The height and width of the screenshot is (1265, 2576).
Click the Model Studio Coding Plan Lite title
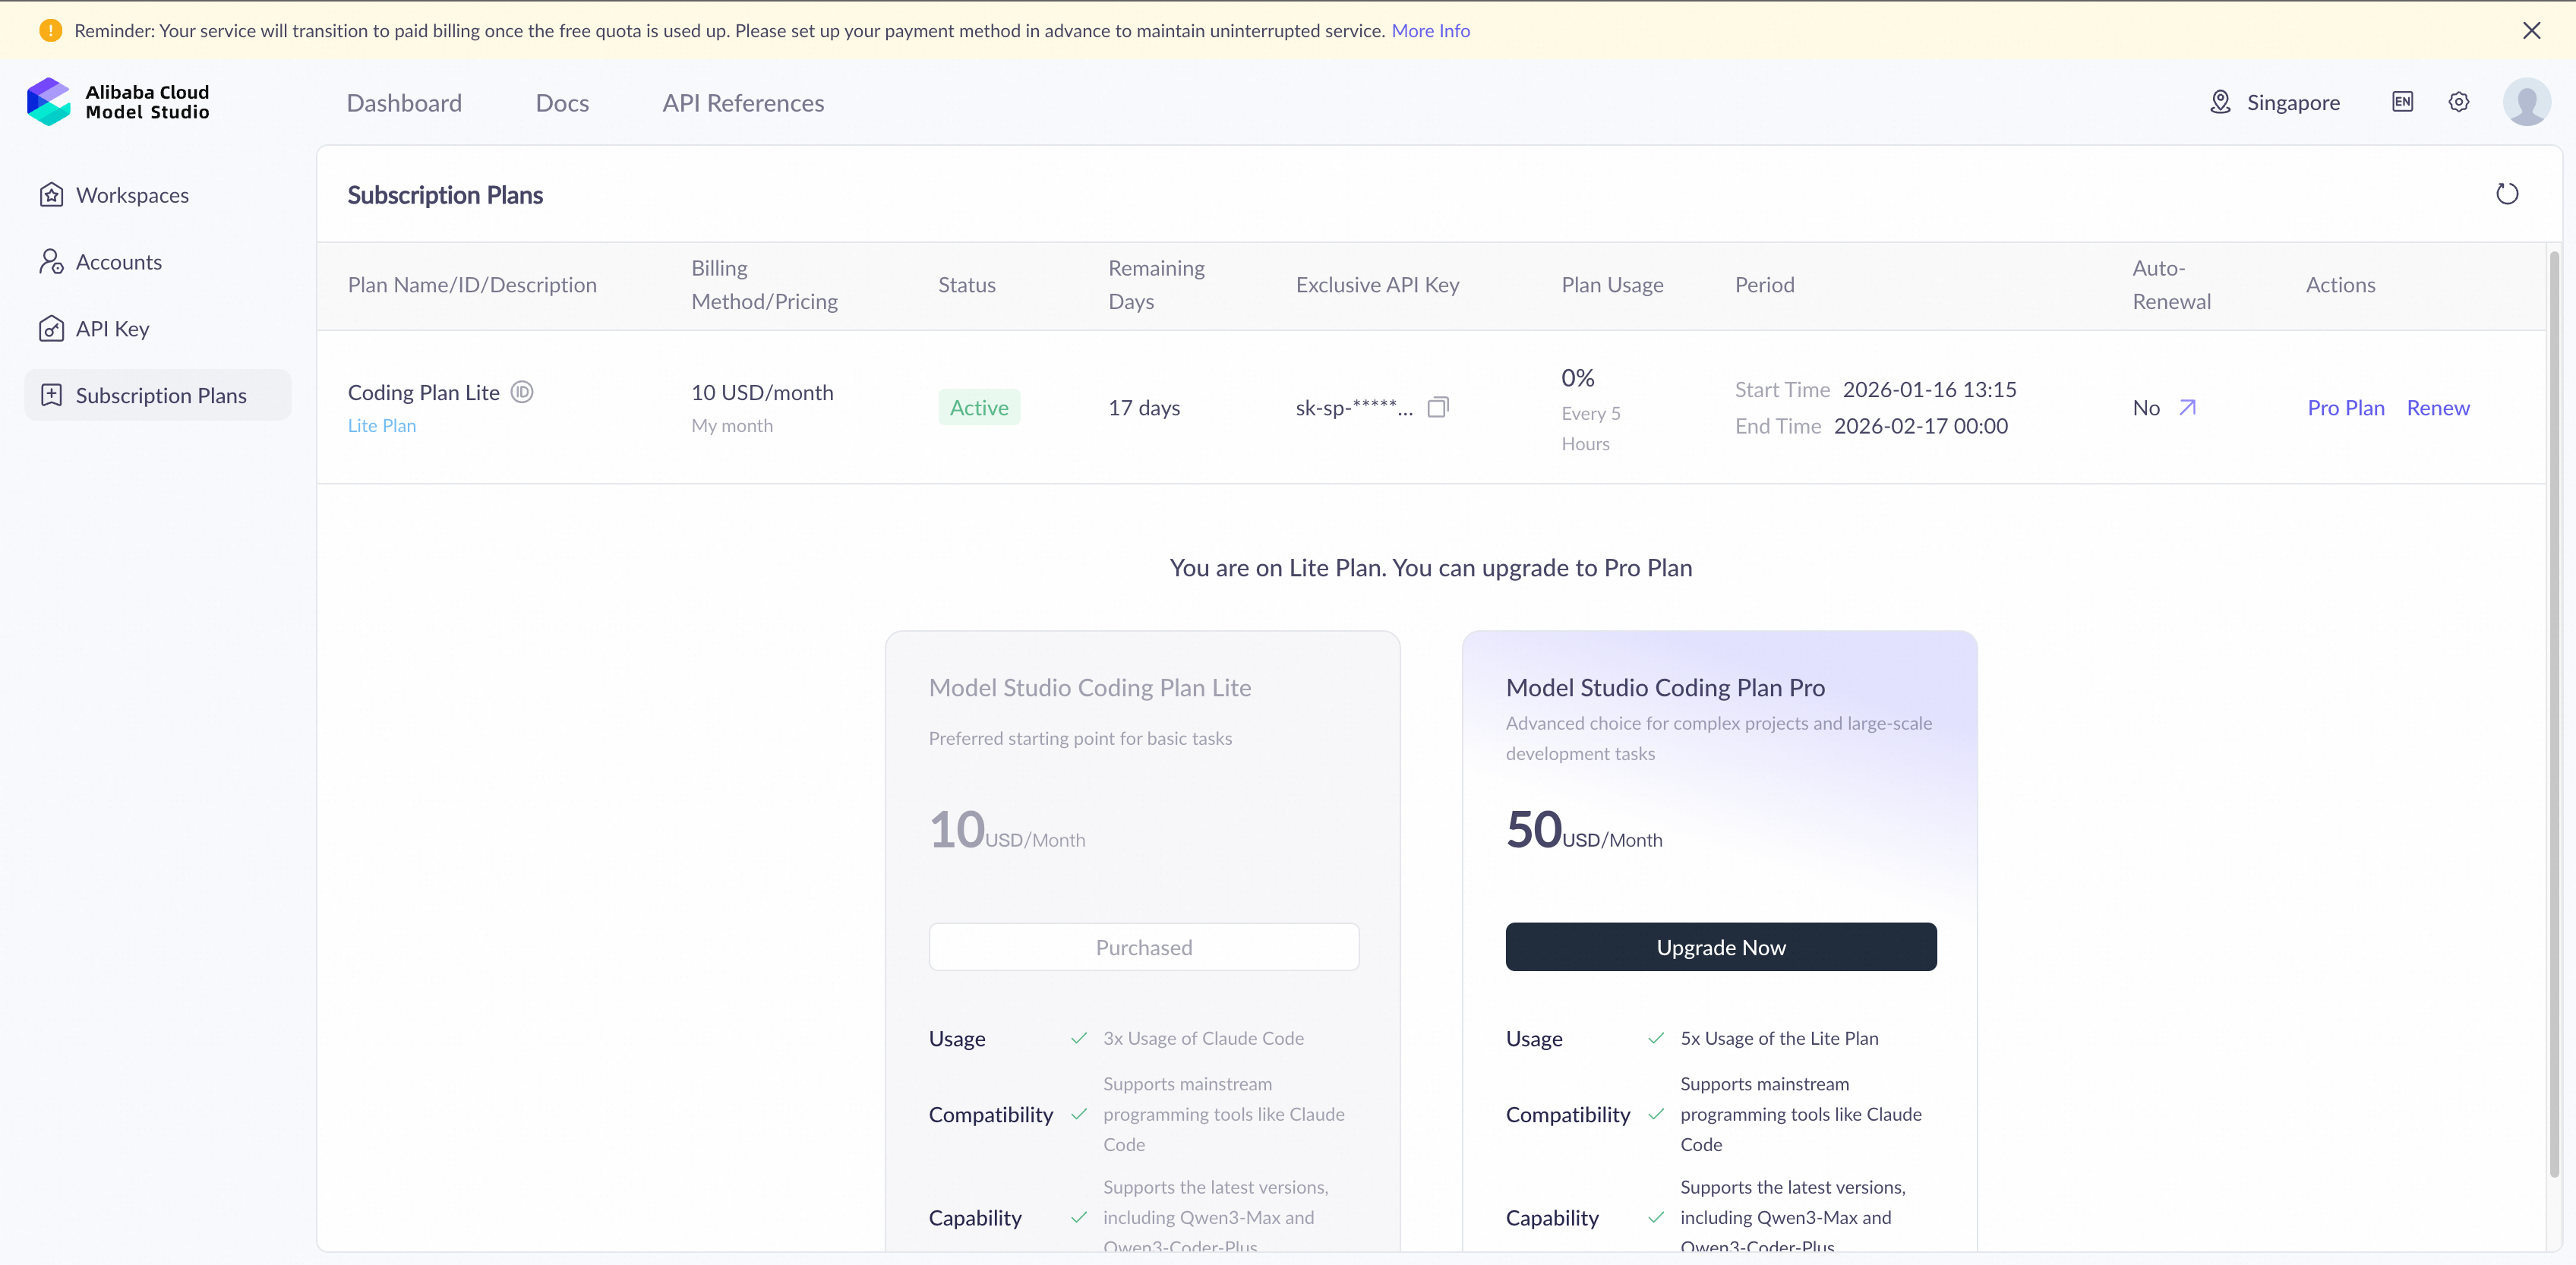tap(1090, 688)
